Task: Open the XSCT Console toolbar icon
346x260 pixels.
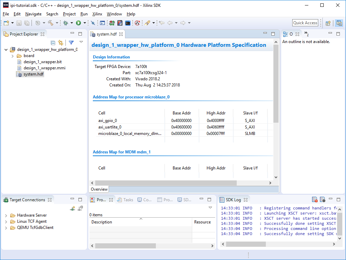Action: [x=102, y=23]
